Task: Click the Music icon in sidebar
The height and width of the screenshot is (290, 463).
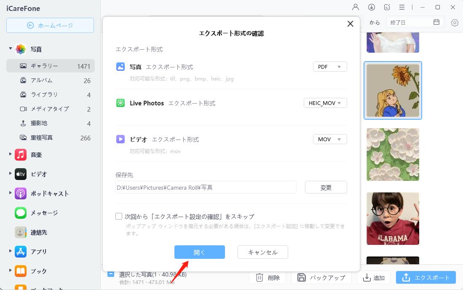Action: point(21,155)
